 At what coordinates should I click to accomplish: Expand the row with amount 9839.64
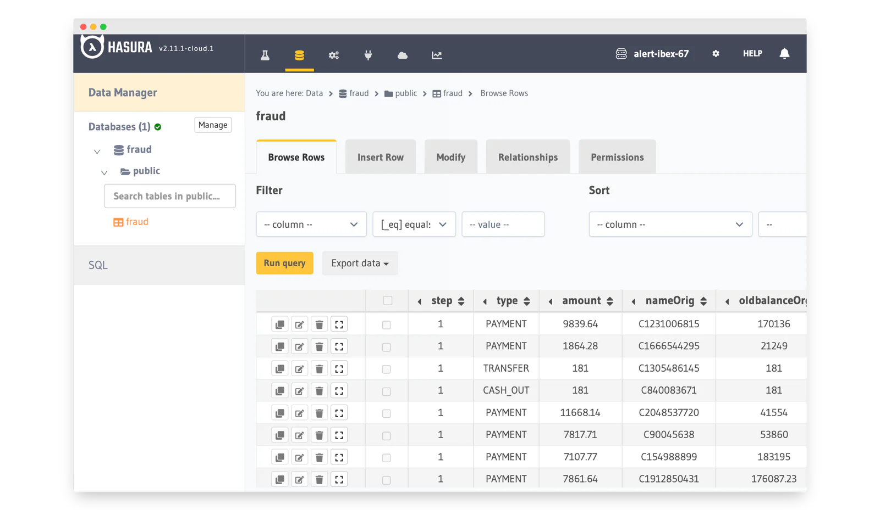click(x=339, y=324)
